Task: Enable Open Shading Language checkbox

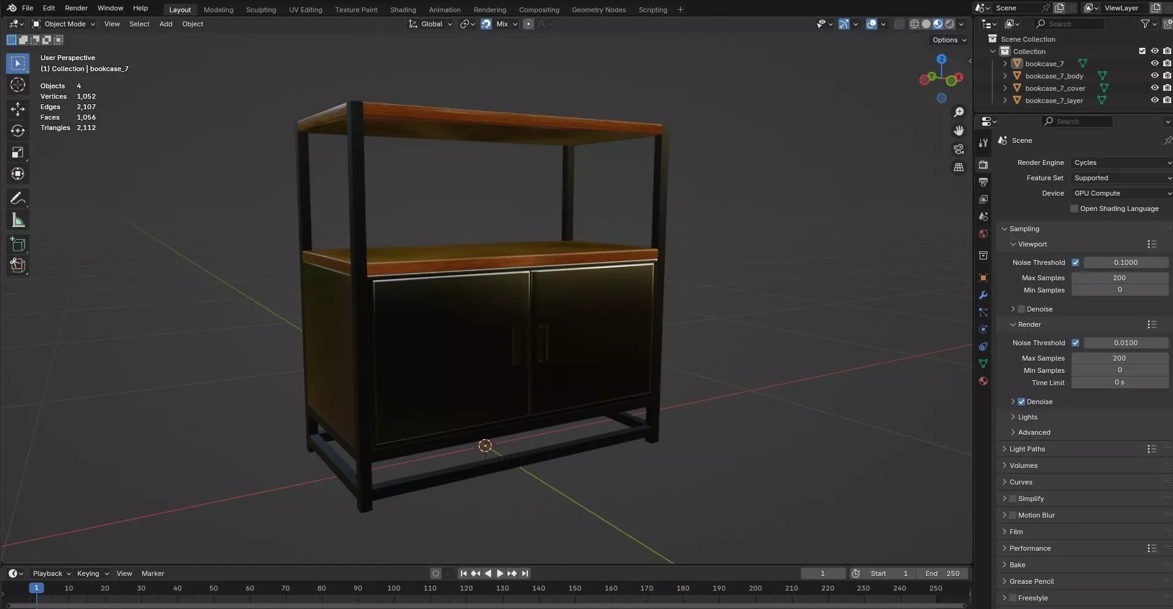Action: coord(1074,209)
